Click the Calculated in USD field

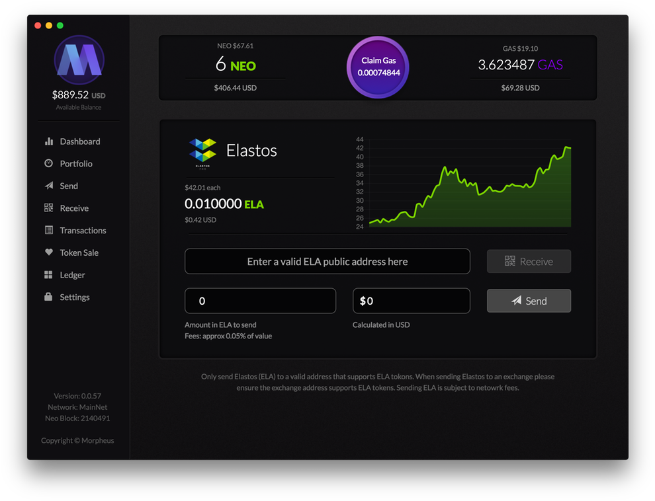pyautogui.click(x=411, y=301)
